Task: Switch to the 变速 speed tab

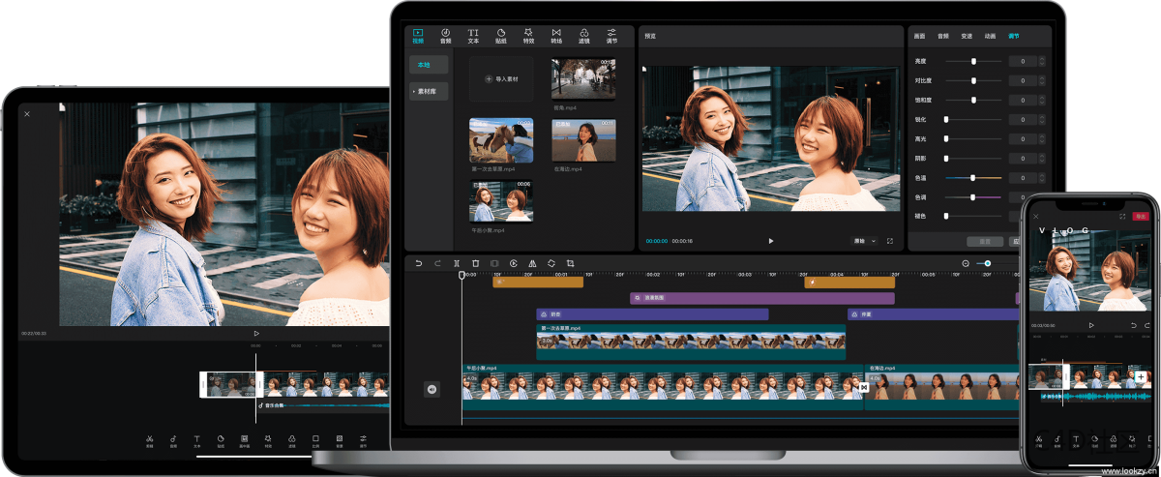Action: (x=967, y=36)
